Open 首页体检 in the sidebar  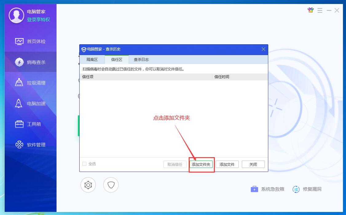click(30, 41)
